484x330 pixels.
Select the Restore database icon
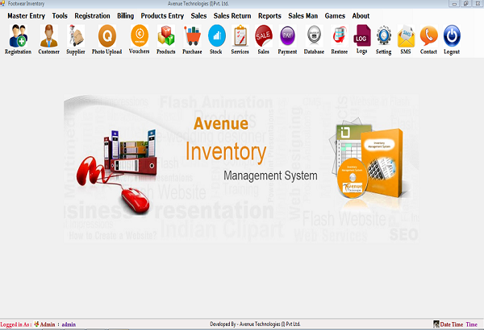pyautogui.click(x=340, y=39)
